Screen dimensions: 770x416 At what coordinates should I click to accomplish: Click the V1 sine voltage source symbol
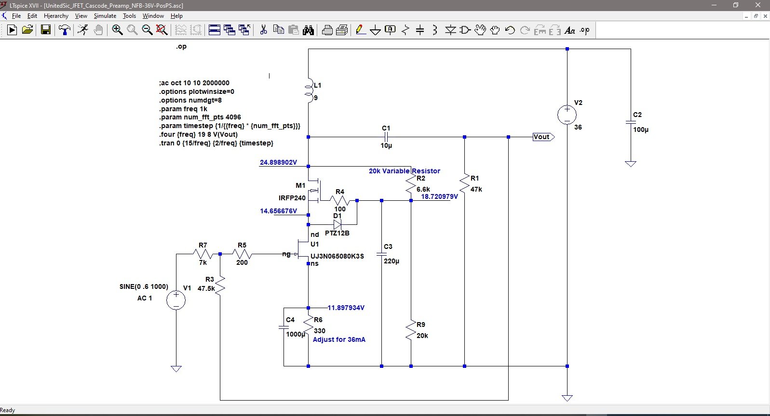pos(176,300)
